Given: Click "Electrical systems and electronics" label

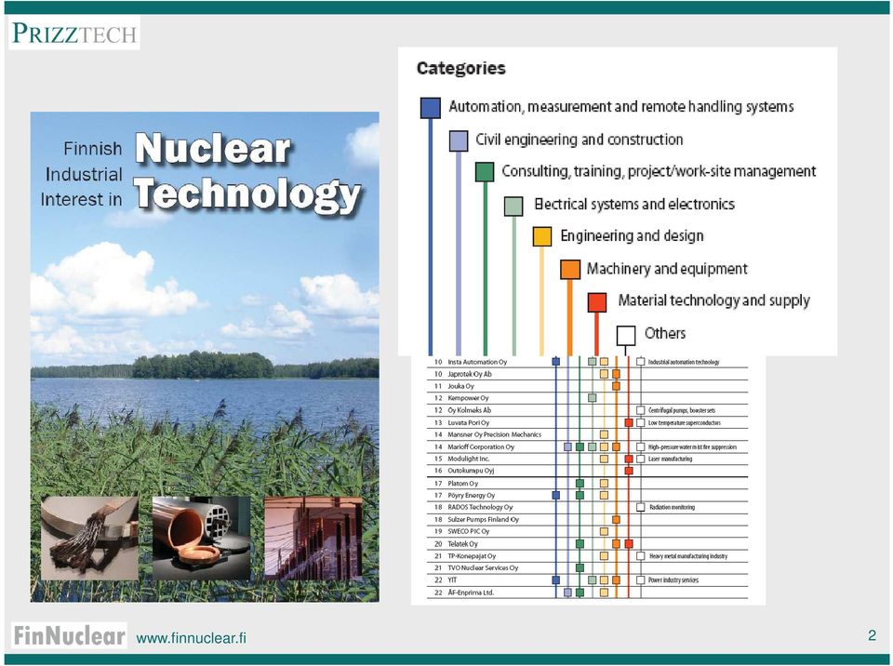Looking at the screenshot, I should pyautogui.click(x=634, y=204).
